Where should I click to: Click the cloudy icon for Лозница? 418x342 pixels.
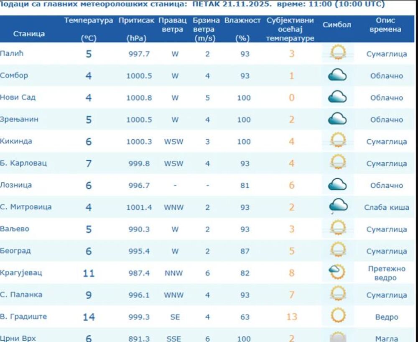(338, 185)
